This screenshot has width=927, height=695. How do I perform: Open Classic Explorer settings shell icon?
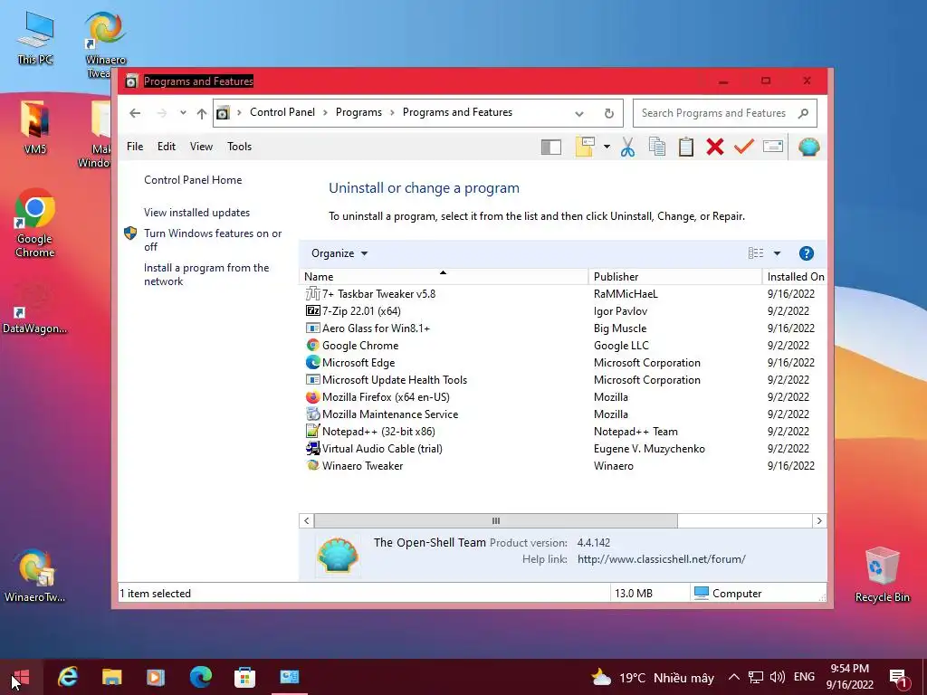[x=808, y=147]
